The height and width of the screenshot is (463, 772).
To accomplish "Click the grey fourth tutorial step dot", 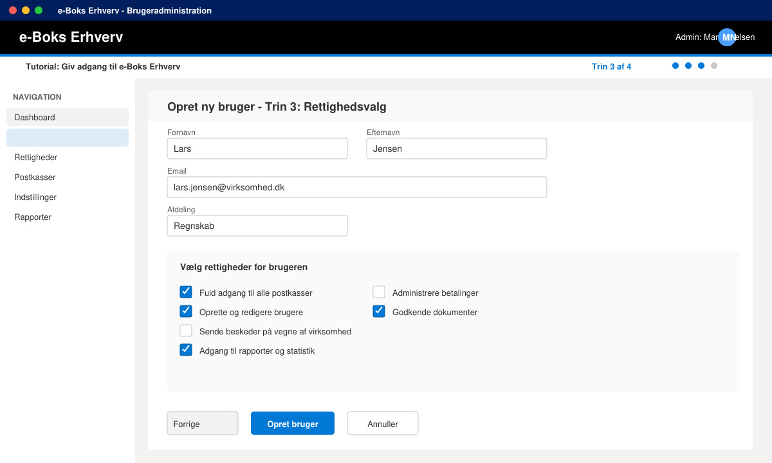I will tap(714, 66).
